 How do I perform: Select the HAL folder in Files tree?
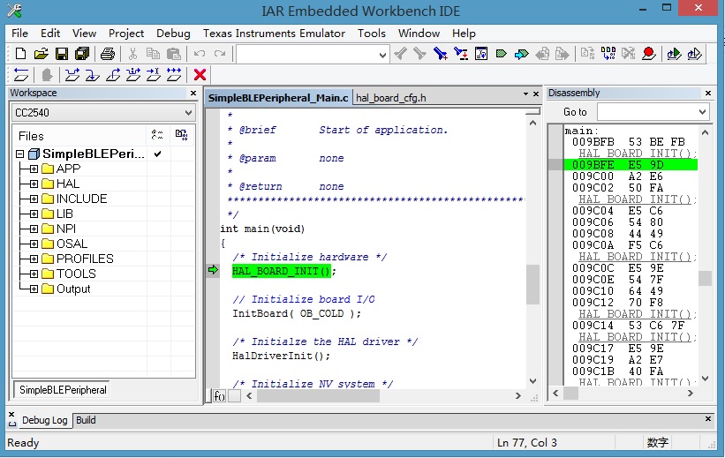pos(67,184)
